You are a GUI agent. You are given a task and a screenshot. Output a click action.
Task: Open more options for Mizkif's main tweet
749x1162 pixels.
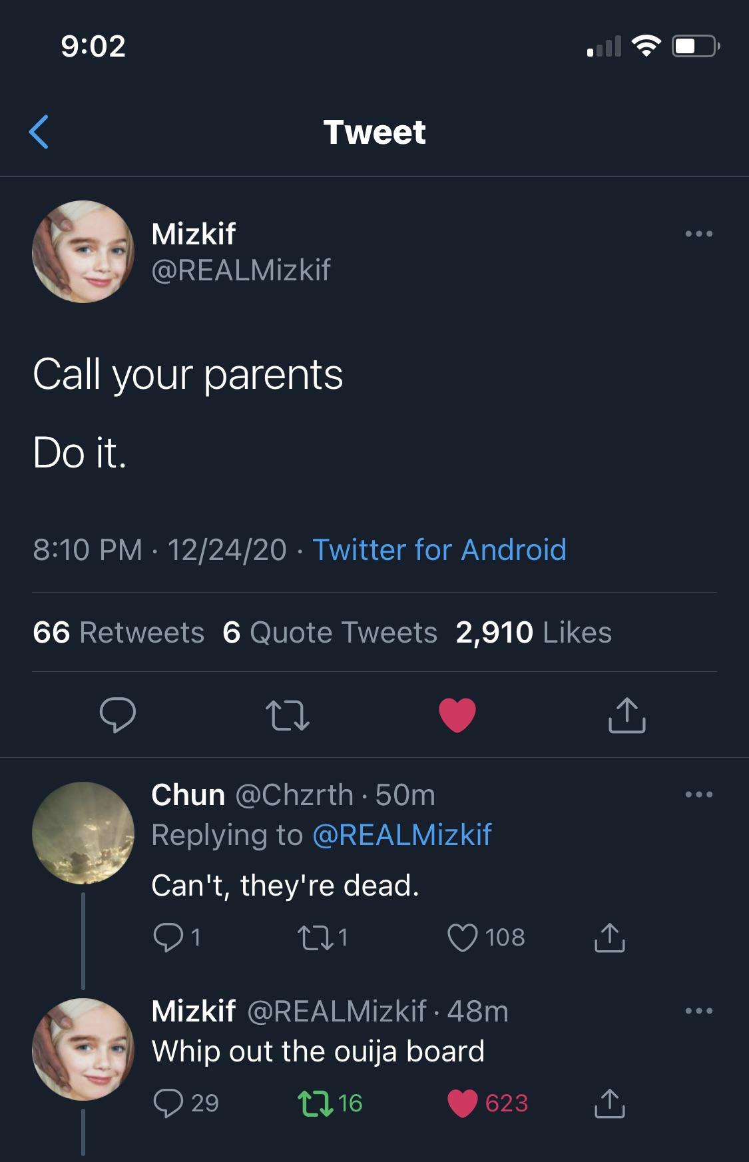click(698, 234)
